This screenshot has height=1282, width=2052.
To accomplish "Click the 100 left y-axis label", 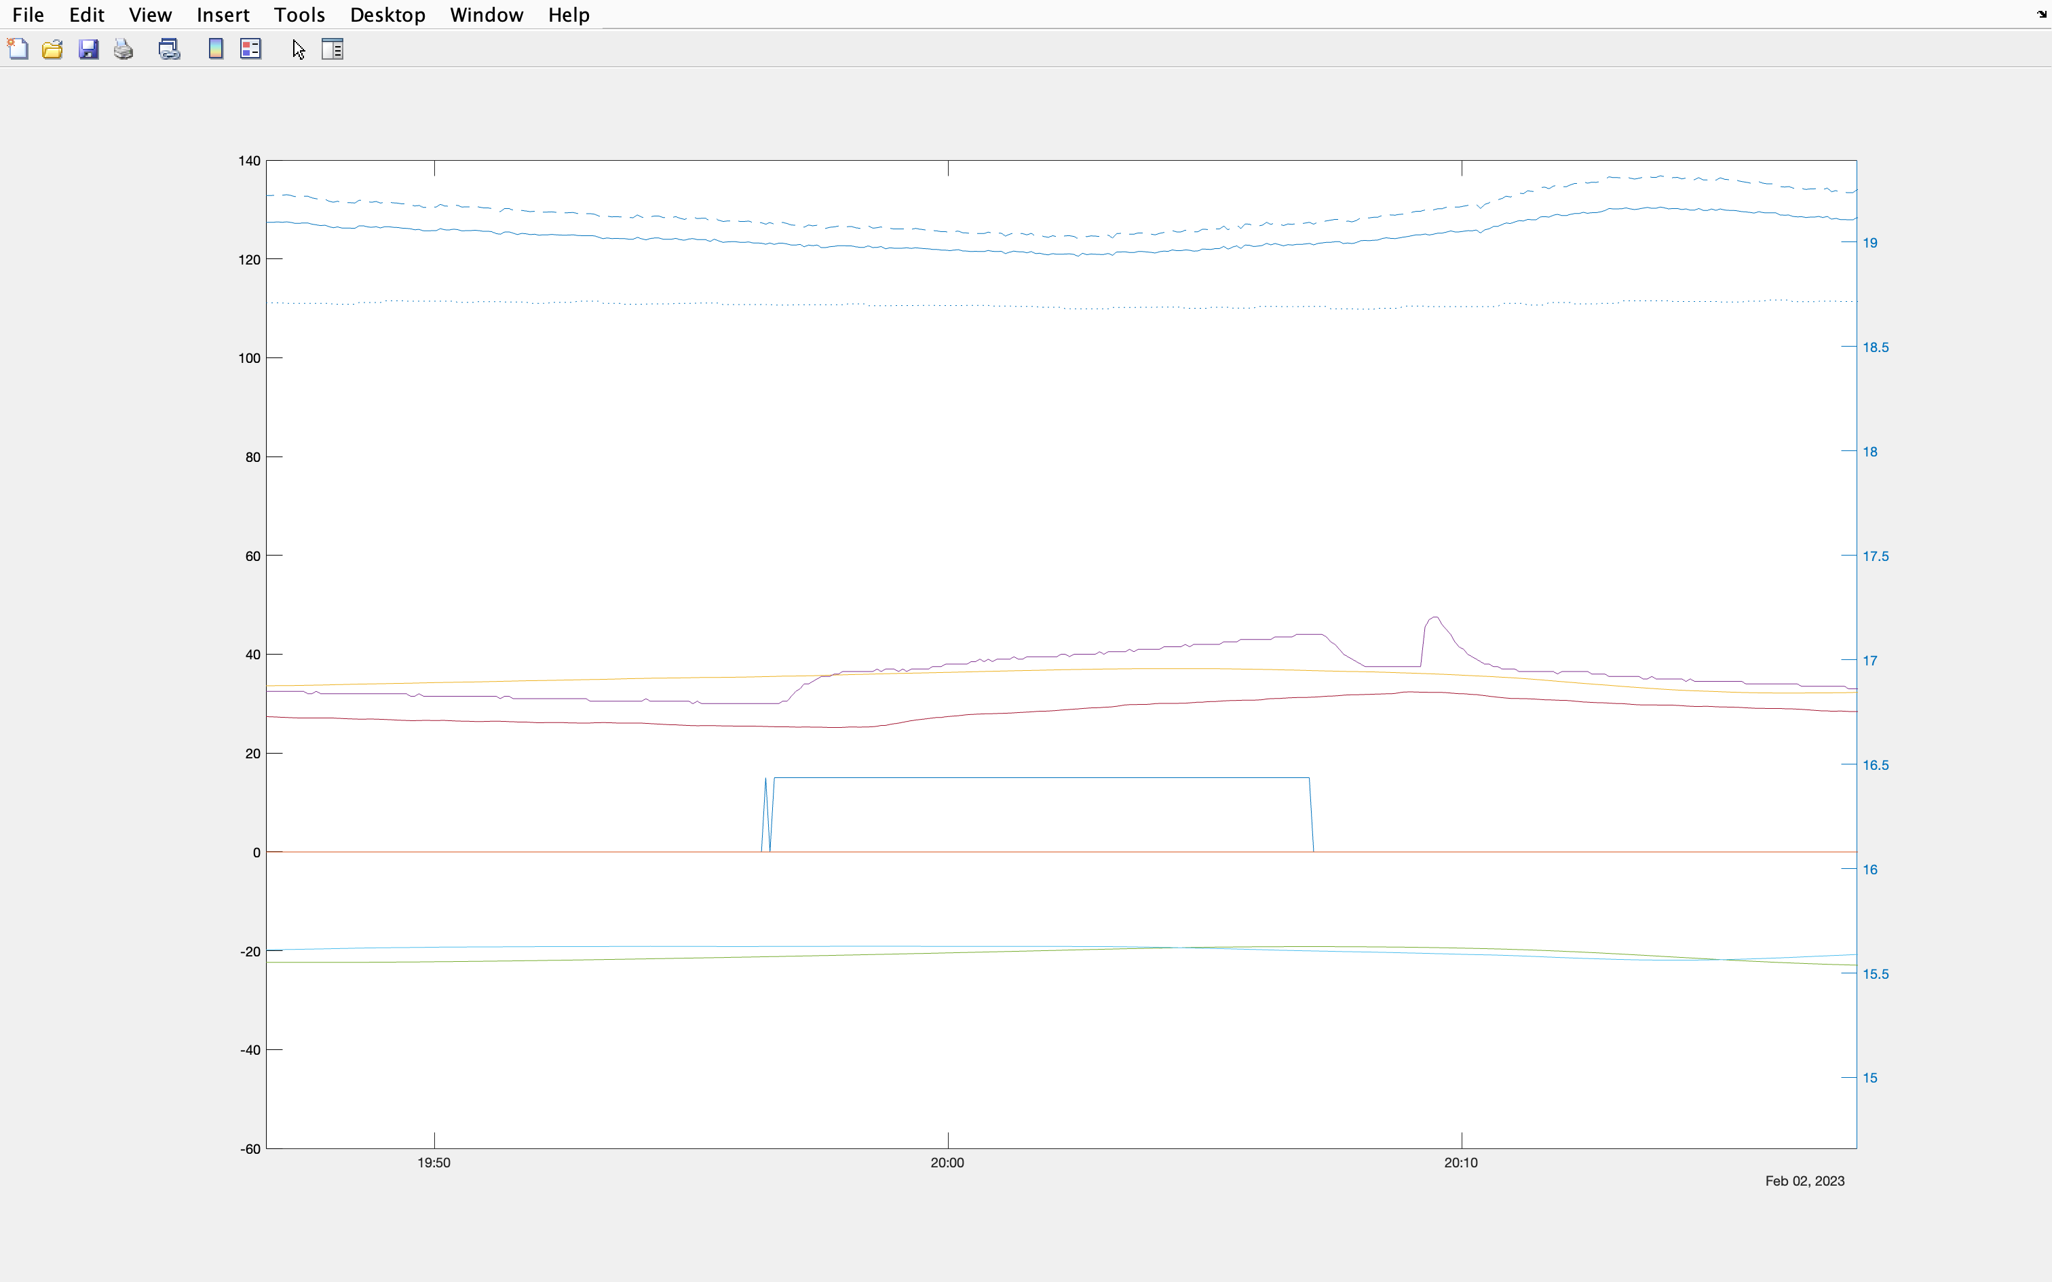I will click(x=249, y=358).
